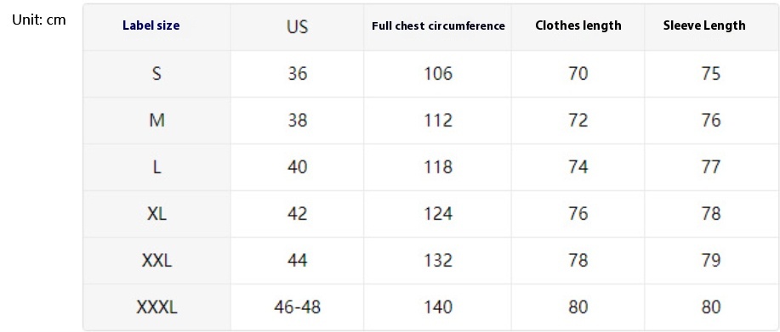Select the Full chest circumference header
Image resolution: width=780 pixels, height=332 pixels.
(438, 25)
